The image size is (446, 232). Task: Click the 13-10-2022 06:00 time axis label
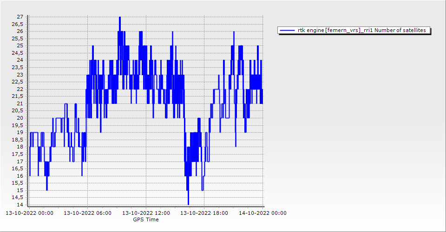[x=87, y=213]
